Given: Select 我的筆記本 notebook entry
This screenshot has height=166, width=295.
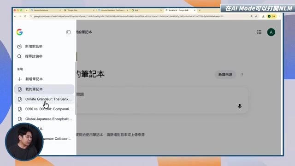Looking at the screenshot, I should click(44, 89).
